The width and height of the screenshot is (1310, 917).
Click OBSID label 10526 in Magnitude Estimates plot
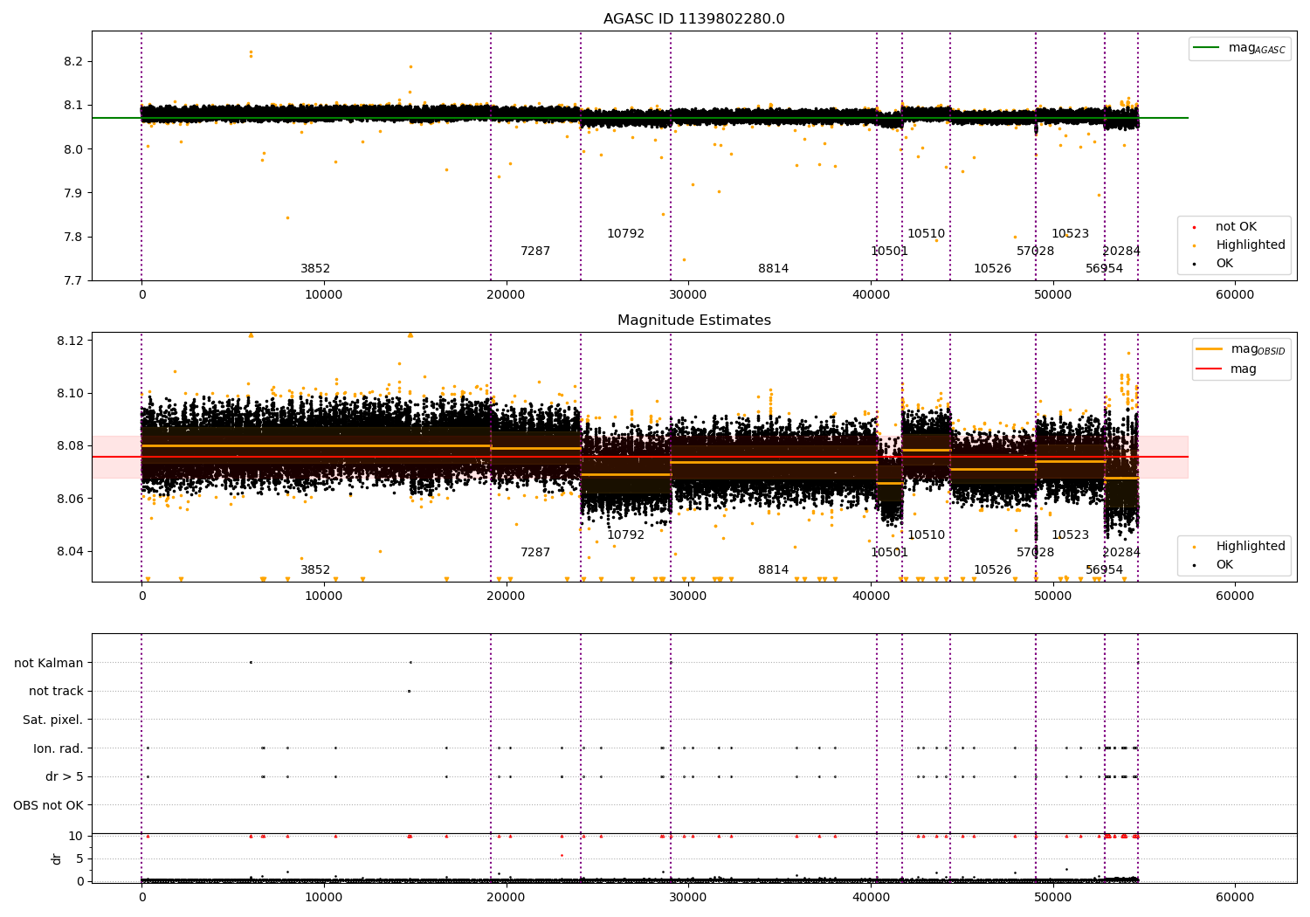tap(992, 570)
